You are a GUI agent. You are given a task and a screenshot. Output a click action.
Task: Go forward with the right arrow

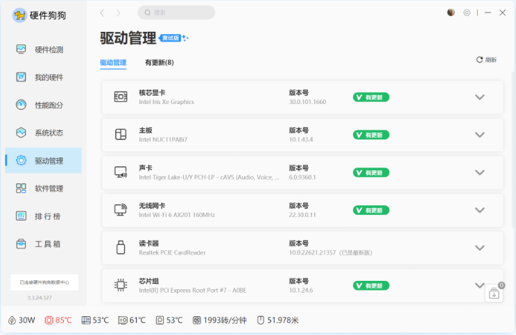click(119, 13)
